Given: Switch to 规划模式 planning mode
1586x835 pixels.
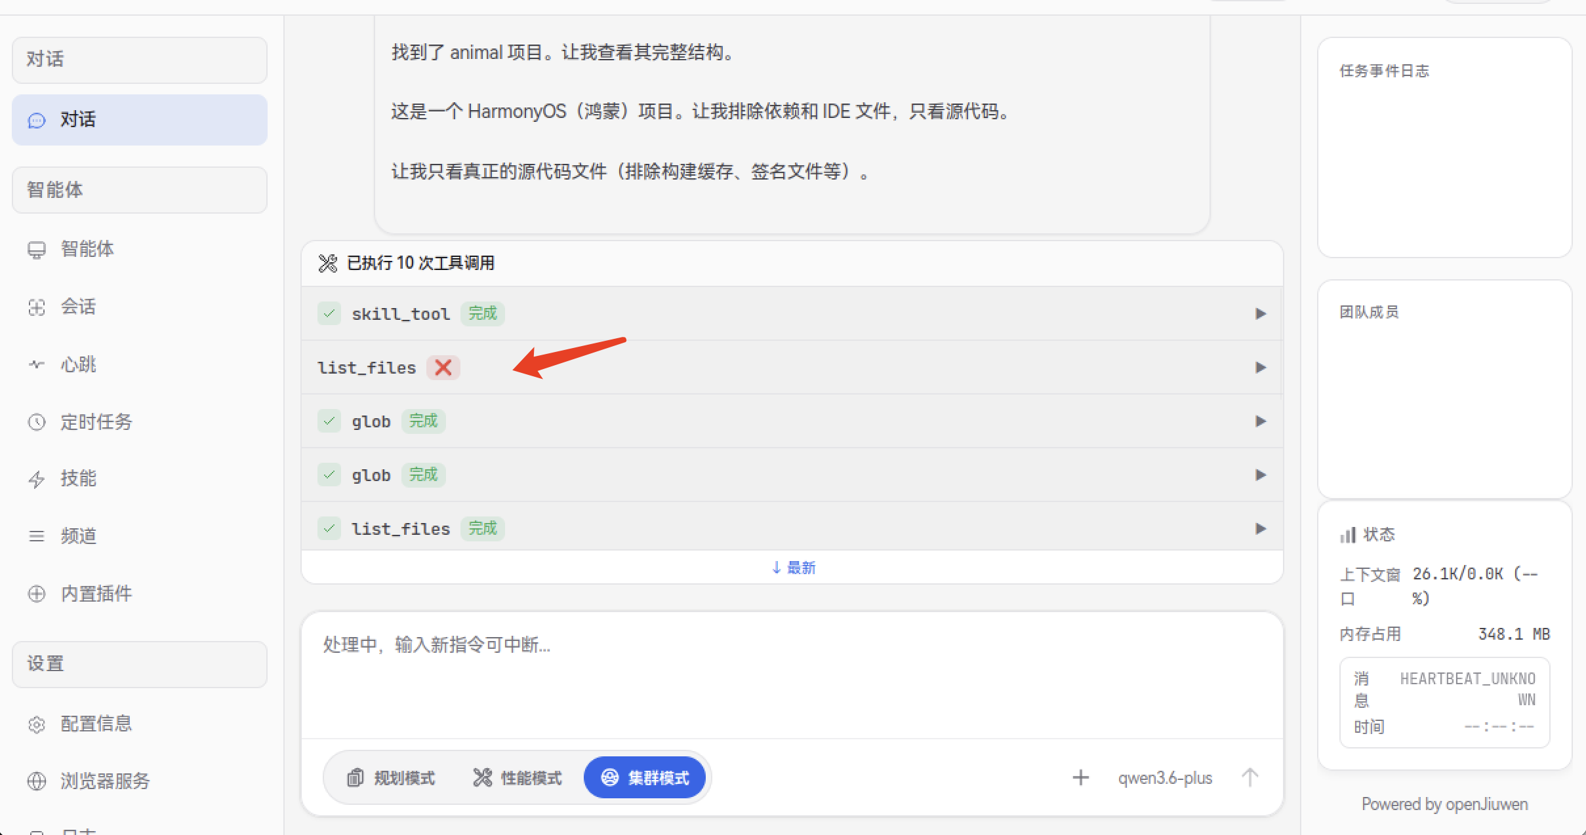Looking at the screenshot, I should 391,778.
